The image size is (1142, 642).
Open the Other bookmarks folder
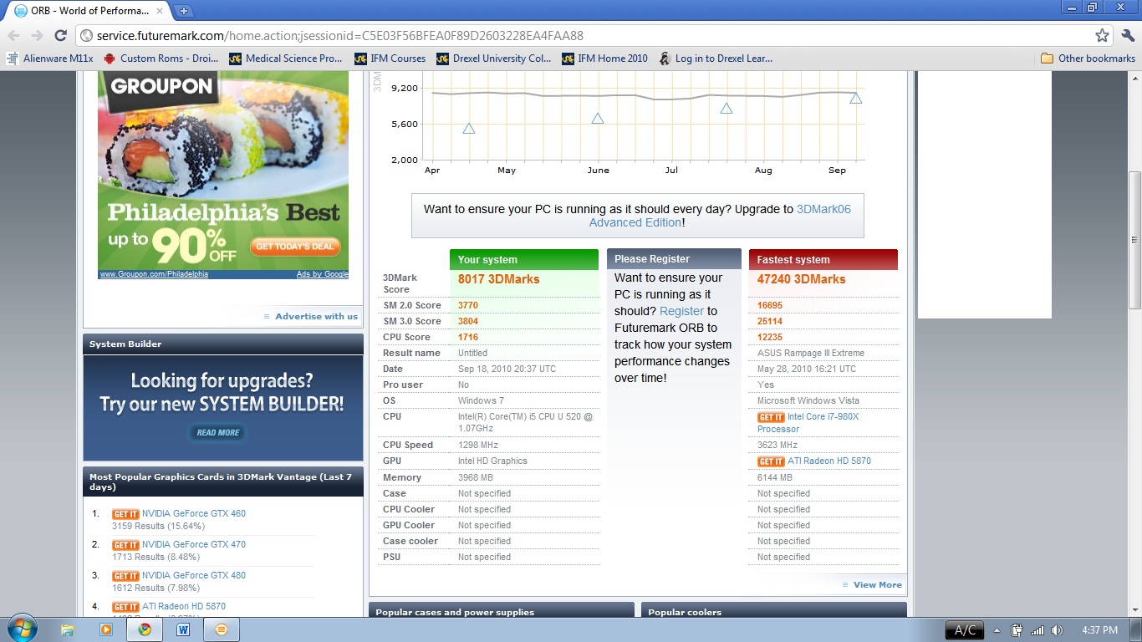pyautogui.click(x=1088, y=59)
